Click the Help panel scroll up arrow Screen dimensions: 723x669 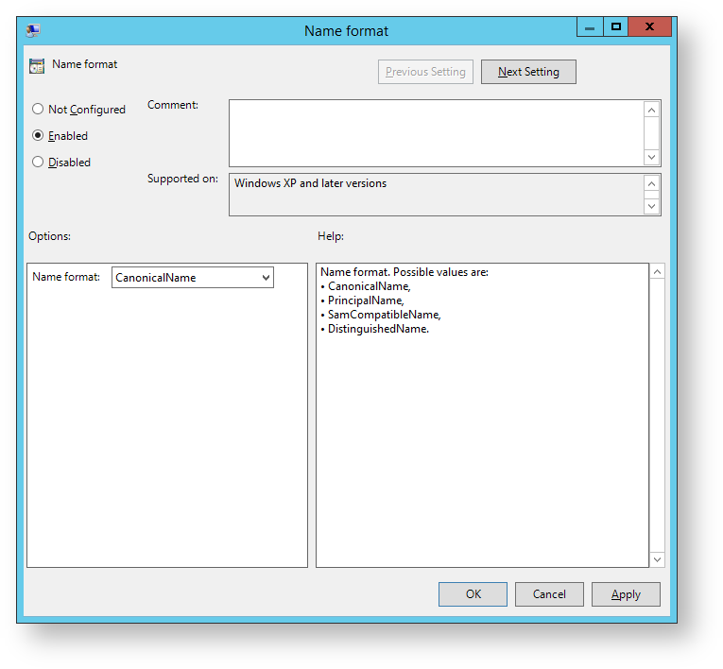[x=658, y=272]
